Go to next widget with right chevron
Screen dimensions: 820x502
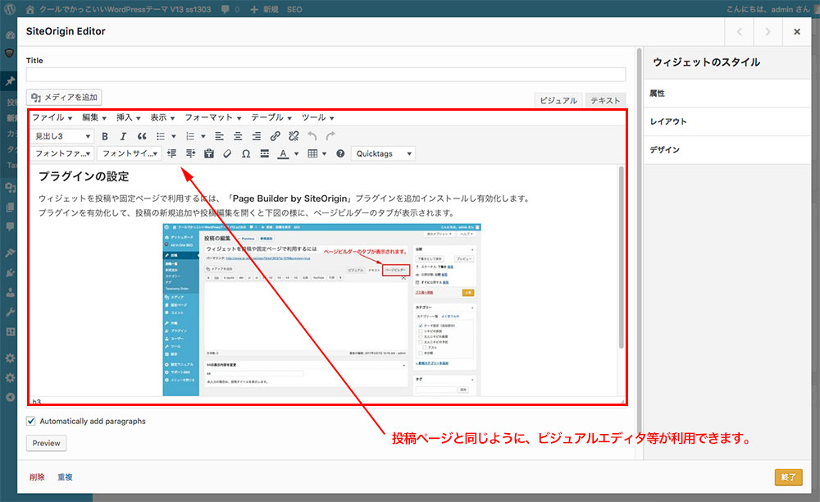[768, 32]
